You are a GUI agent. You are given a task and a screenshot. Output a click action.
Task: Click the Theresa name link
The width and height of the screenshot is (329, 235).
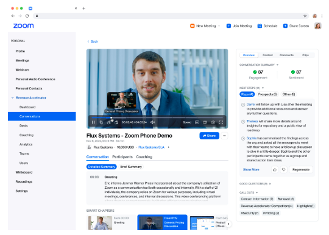(x=252, y=121)
